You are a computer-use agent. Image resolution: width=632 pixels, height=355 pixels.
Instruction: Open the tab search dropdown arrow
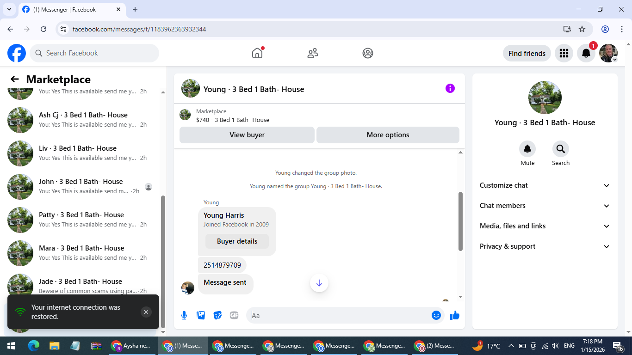9,9
